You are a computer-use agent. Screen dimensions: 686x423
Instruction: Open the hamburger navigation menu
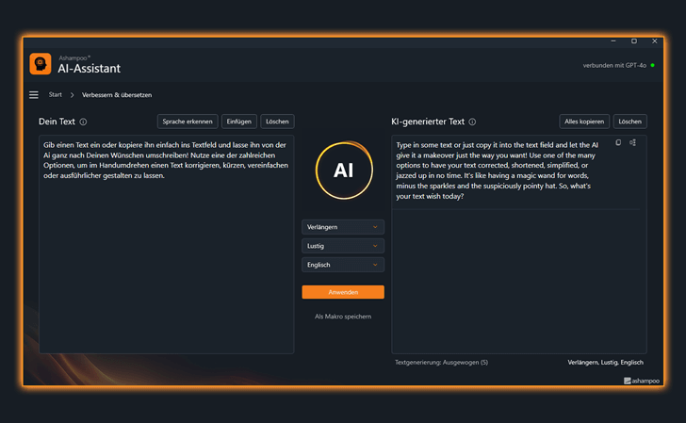34,95
